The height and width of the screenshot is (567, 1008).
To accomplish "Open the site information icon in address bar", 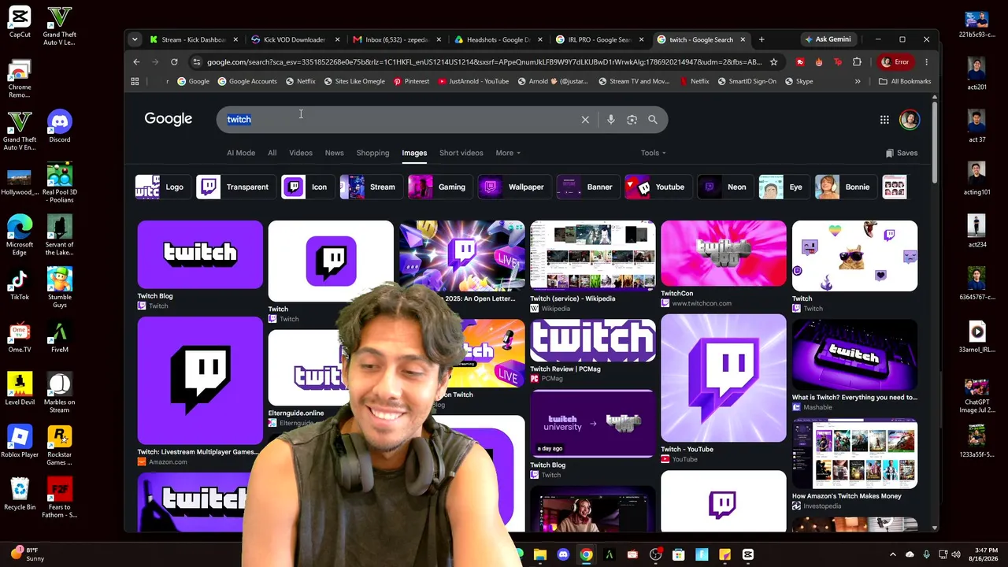I will point(197,62).
